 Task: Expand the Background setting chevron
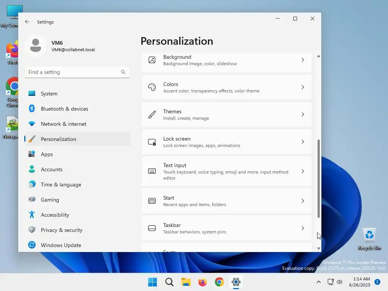tap(303, 60)
